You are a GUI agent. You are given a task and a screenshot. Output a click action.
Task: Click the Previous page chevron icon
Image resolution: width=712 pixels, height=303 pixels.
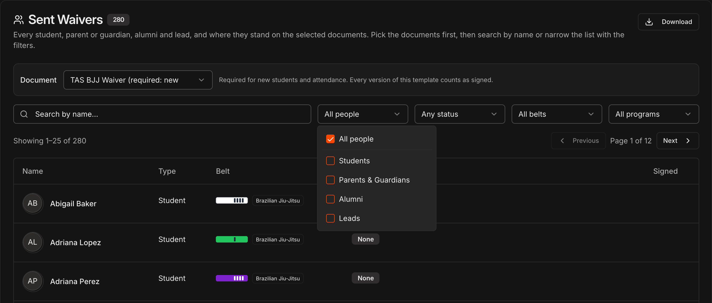point(562,141)
